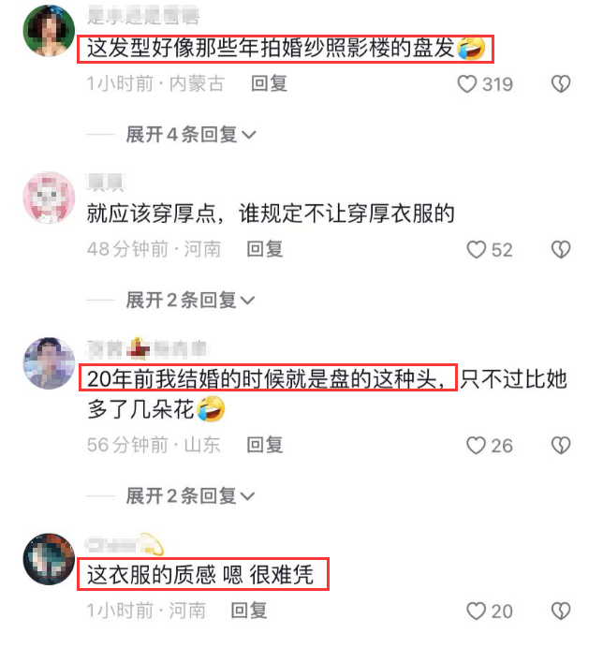Expand replies under the 河南 48分钟前 comment
Screen dimensions: 603x648
[x=190, y=300]
